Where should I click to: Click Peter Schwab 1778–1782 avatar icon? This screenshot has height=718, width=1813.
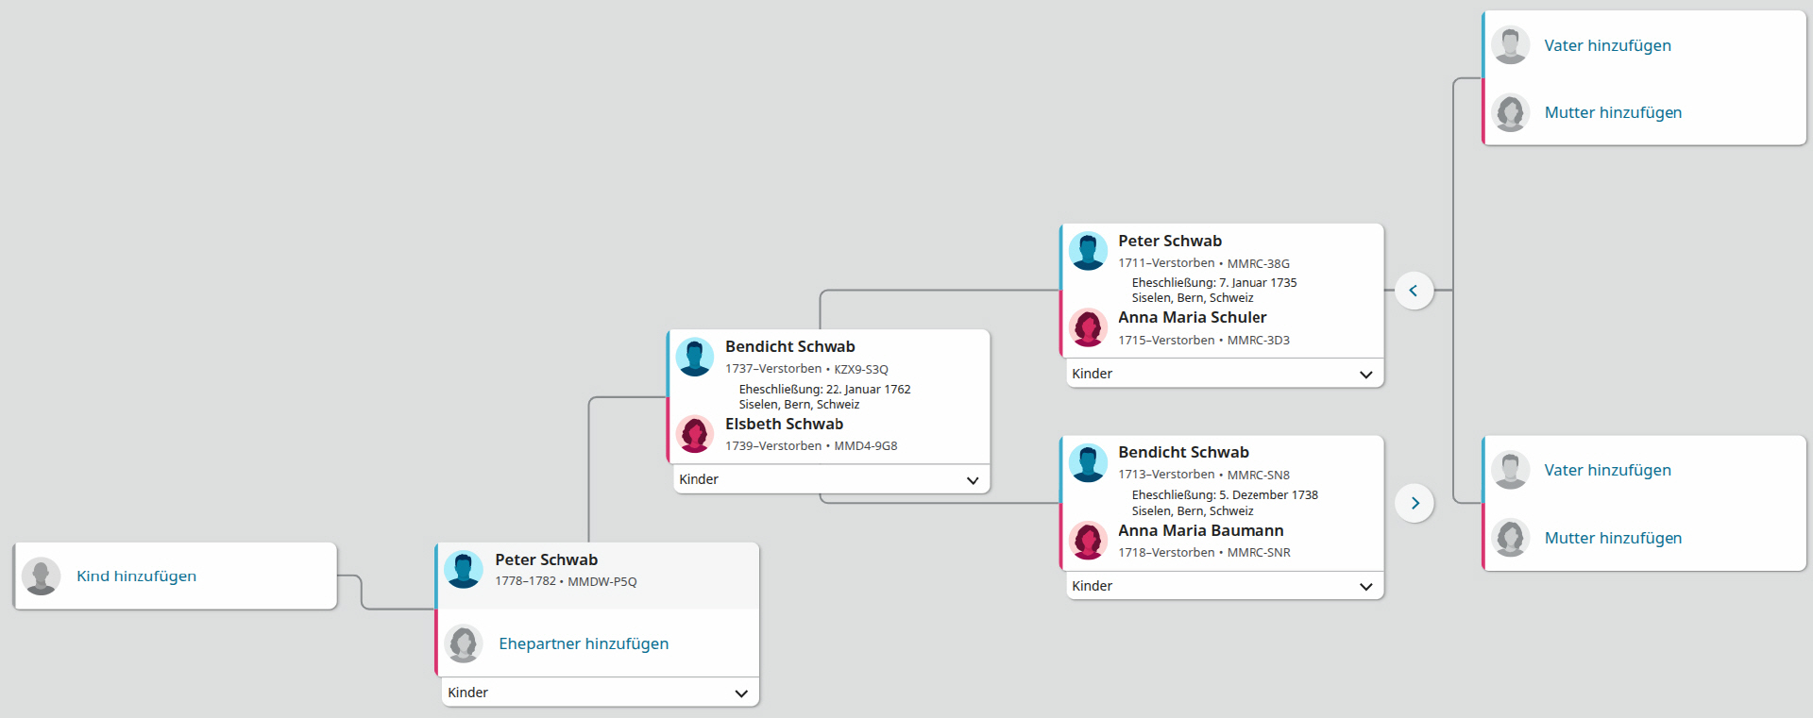[464, 570]
